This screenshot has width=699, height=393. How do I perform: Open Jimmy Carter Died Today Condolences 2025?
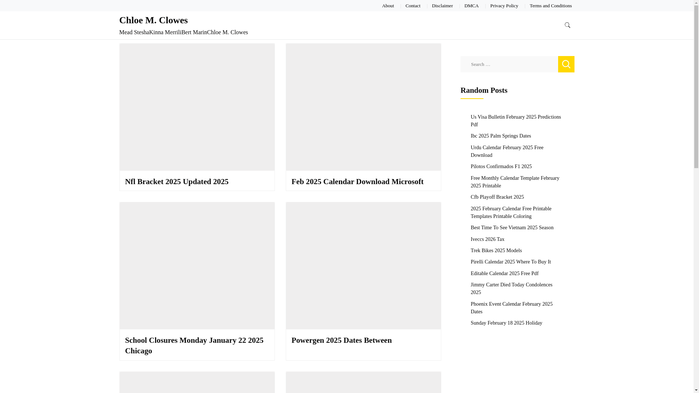[511, 288]
